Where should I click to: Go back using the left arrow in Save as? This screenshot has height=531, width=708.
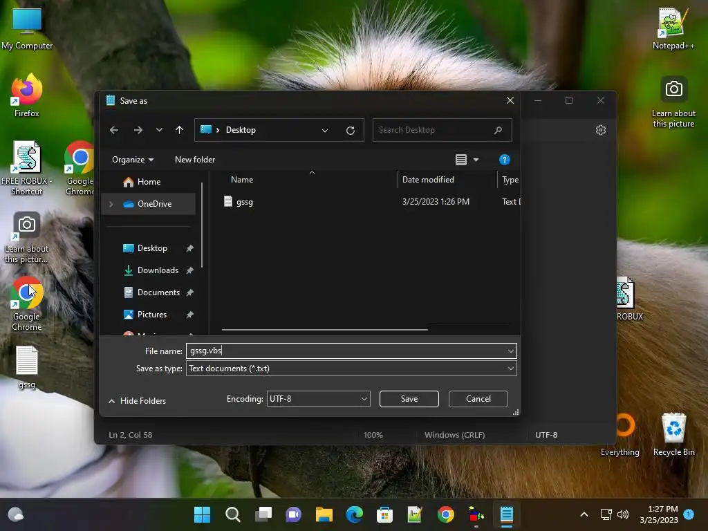point(114,130)
